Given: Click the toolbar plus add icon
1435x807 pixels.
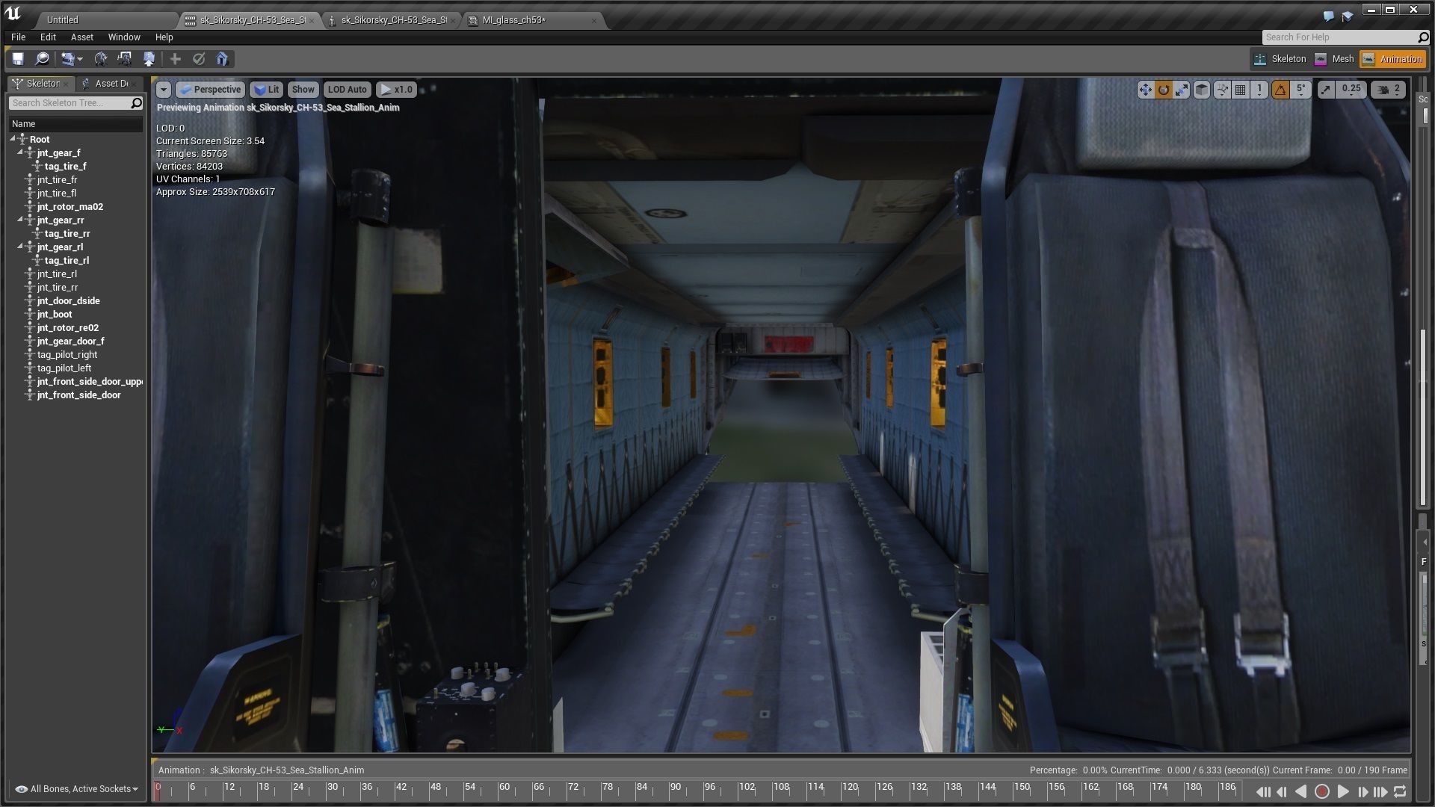Looking at the screenshot, I should click(175, 59).
